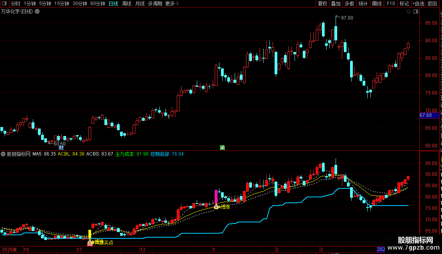Click ACBL: 84.36 value
Image resolution: width=442 pixels, height=254 pixels.
tap(71, 154)
